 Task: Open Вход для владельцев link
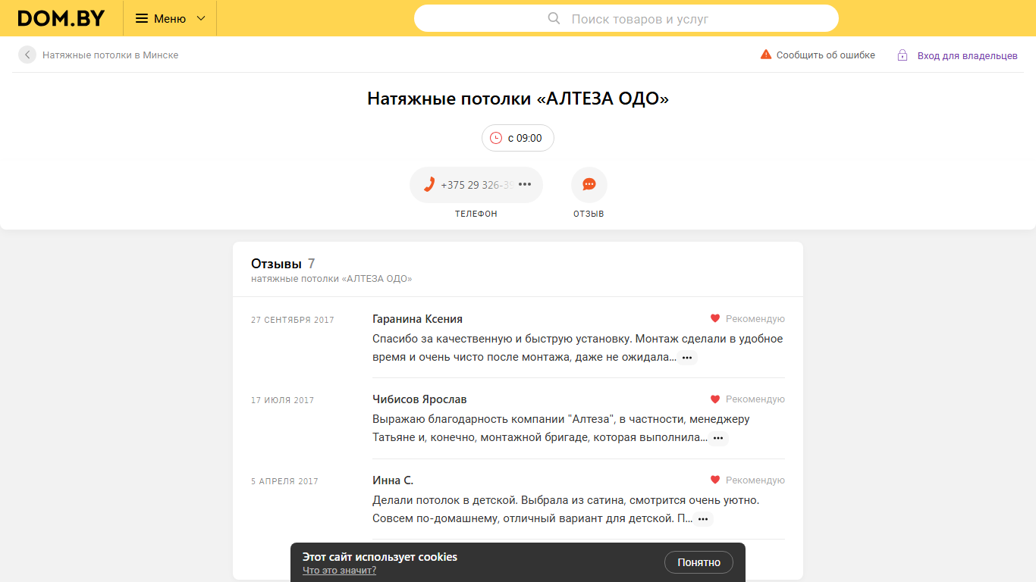click(968, 55)
